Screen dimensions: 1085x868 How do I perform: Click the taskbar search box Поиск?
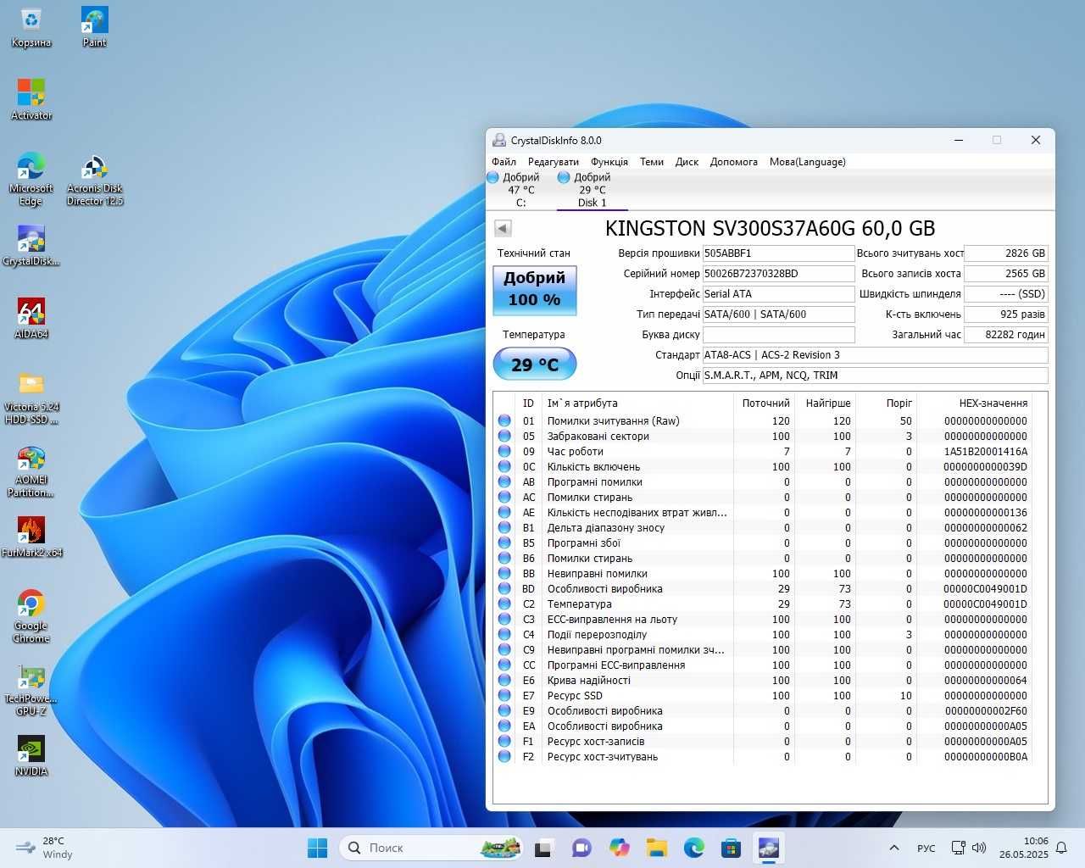pyautogui.click(x=431, y=848)
